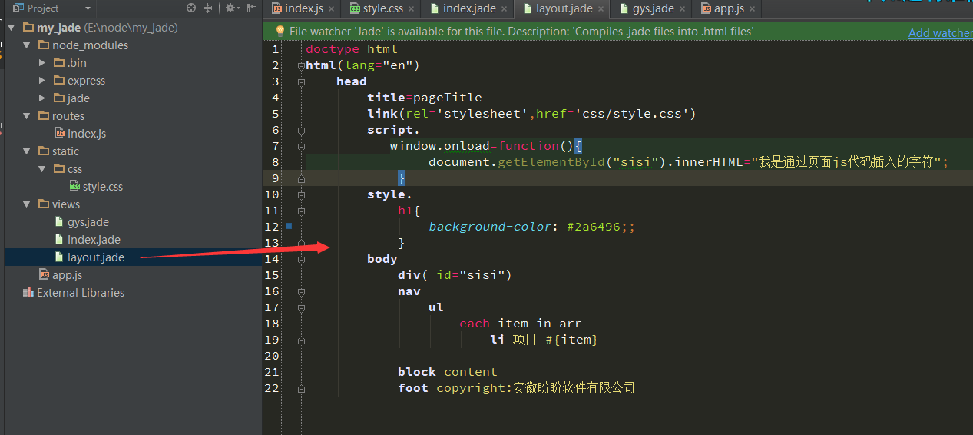The width and height of the screenshot is (973, 435).
Task: Expand the express folder
Action: pyautogui.click(x=42, y=81)
